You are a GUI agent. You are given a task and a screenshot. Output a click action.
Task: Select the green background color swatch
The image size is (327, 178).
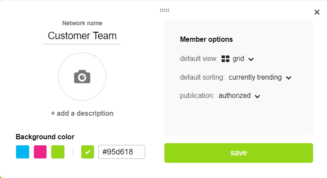(x=58, y=152)
